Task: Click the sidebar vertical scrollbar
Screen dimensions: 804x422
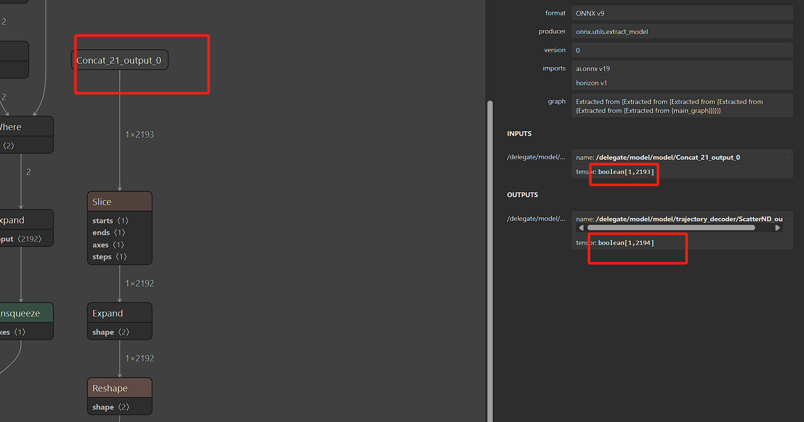Action: pyautogui.click(x=490, y=246)
